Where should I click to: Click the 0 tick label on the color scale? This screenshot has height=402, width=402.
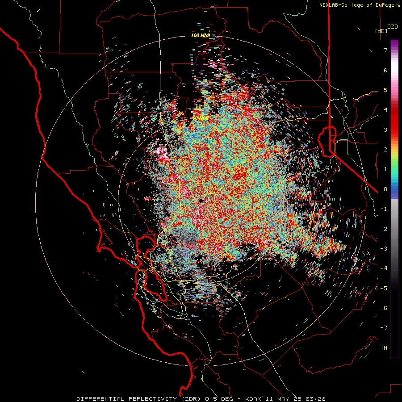coord(385,189)
